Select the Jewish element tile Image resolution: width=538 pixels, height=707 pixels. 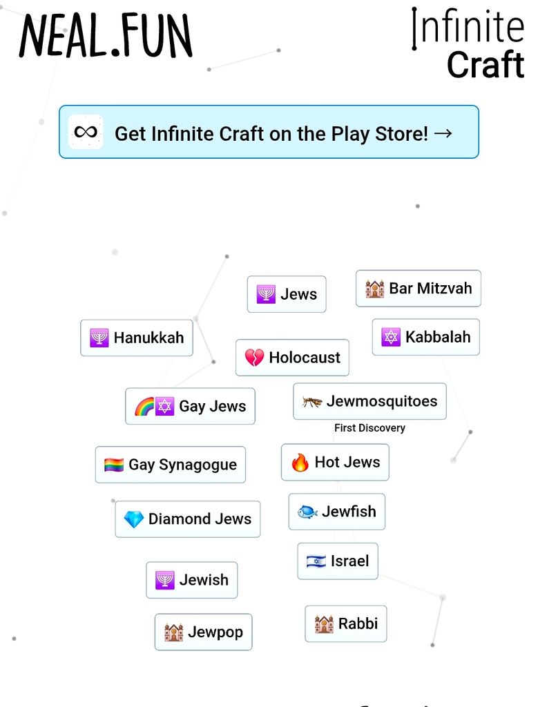coord(192,580)
